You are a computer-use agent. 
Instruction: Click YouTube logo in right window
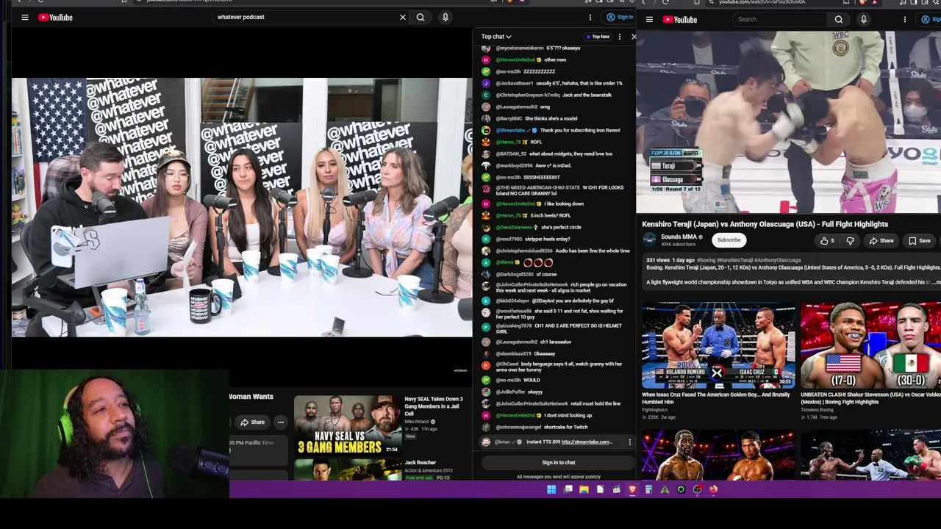pos(680,19)
